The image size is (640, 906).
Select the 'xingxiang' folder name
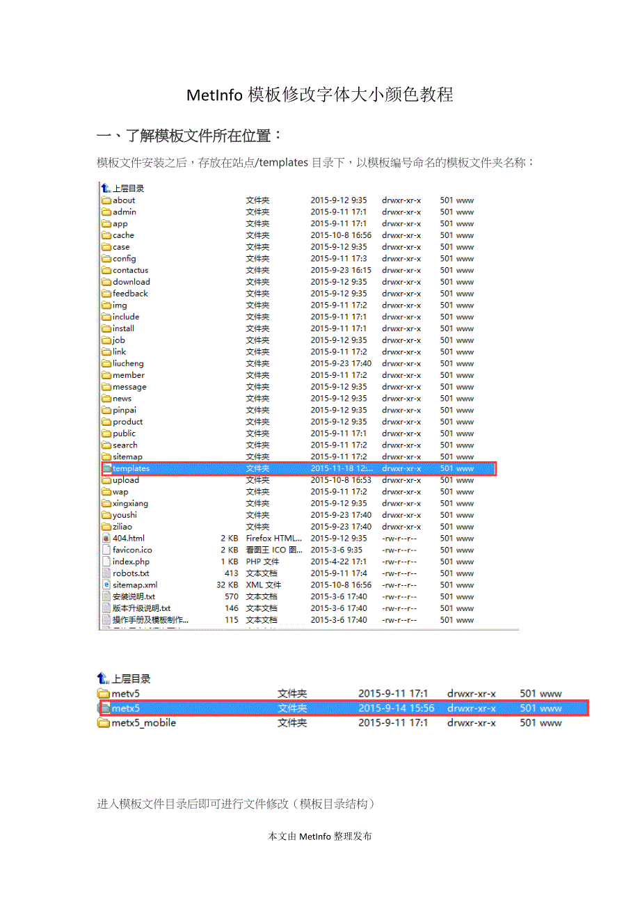[130, 503]
